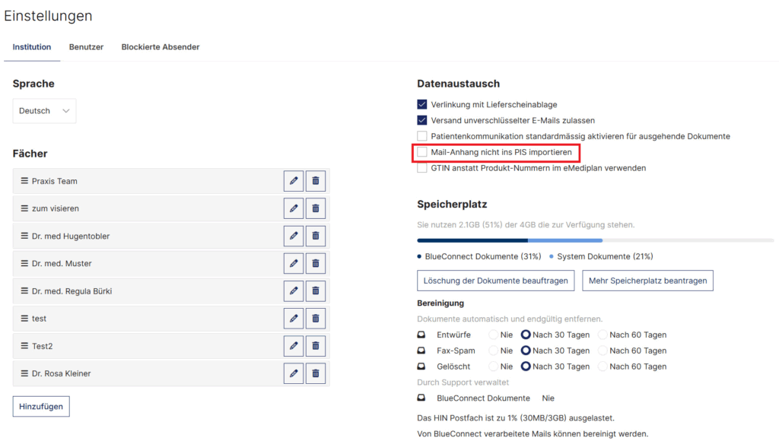
Task: Enable Mail-Anhang nicht ins PIS importieren
Action: click(422, 152)
